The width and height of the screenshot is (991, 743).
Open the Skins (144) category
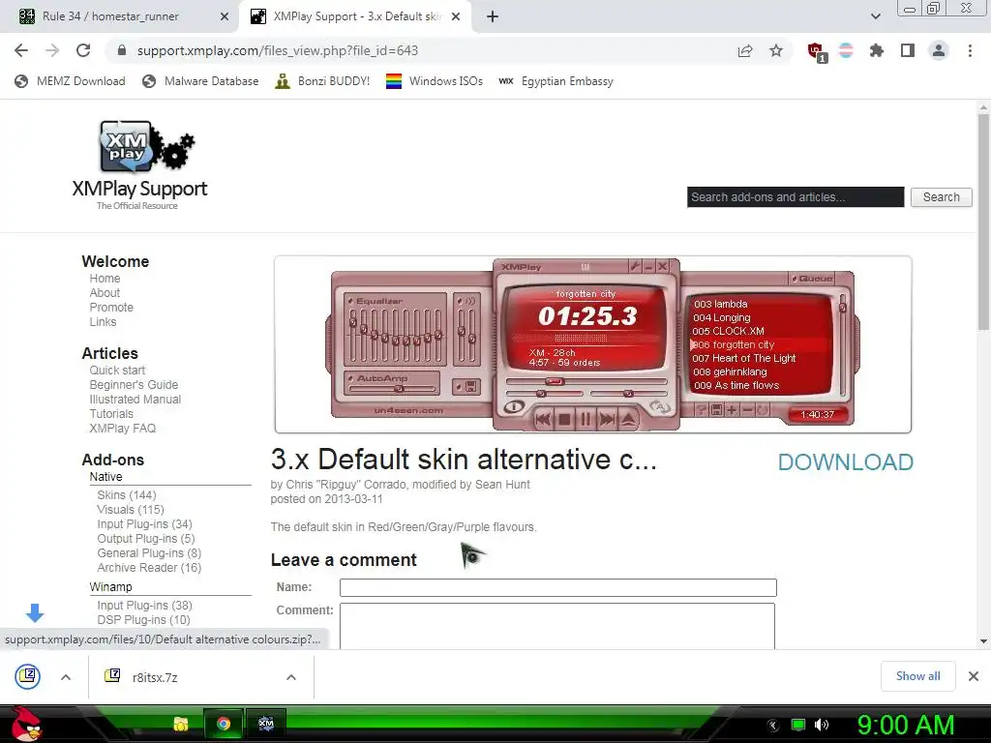pos(127,495)
